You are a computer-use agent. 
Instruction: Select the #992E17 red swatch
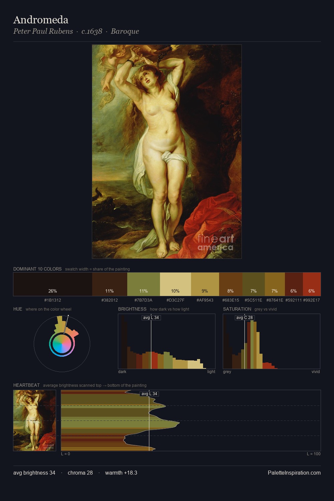pos(312,284)
